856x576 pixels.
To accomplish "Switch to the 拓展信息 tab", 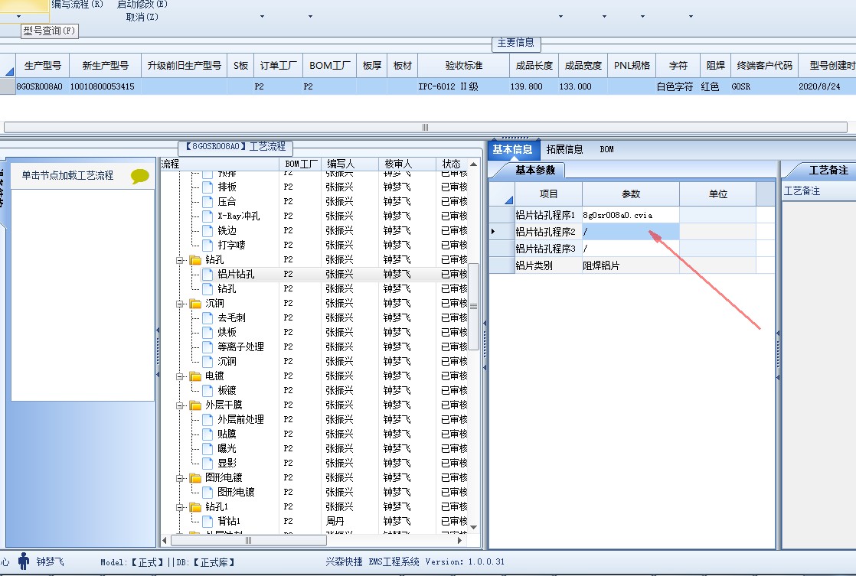I will [564, 149].
